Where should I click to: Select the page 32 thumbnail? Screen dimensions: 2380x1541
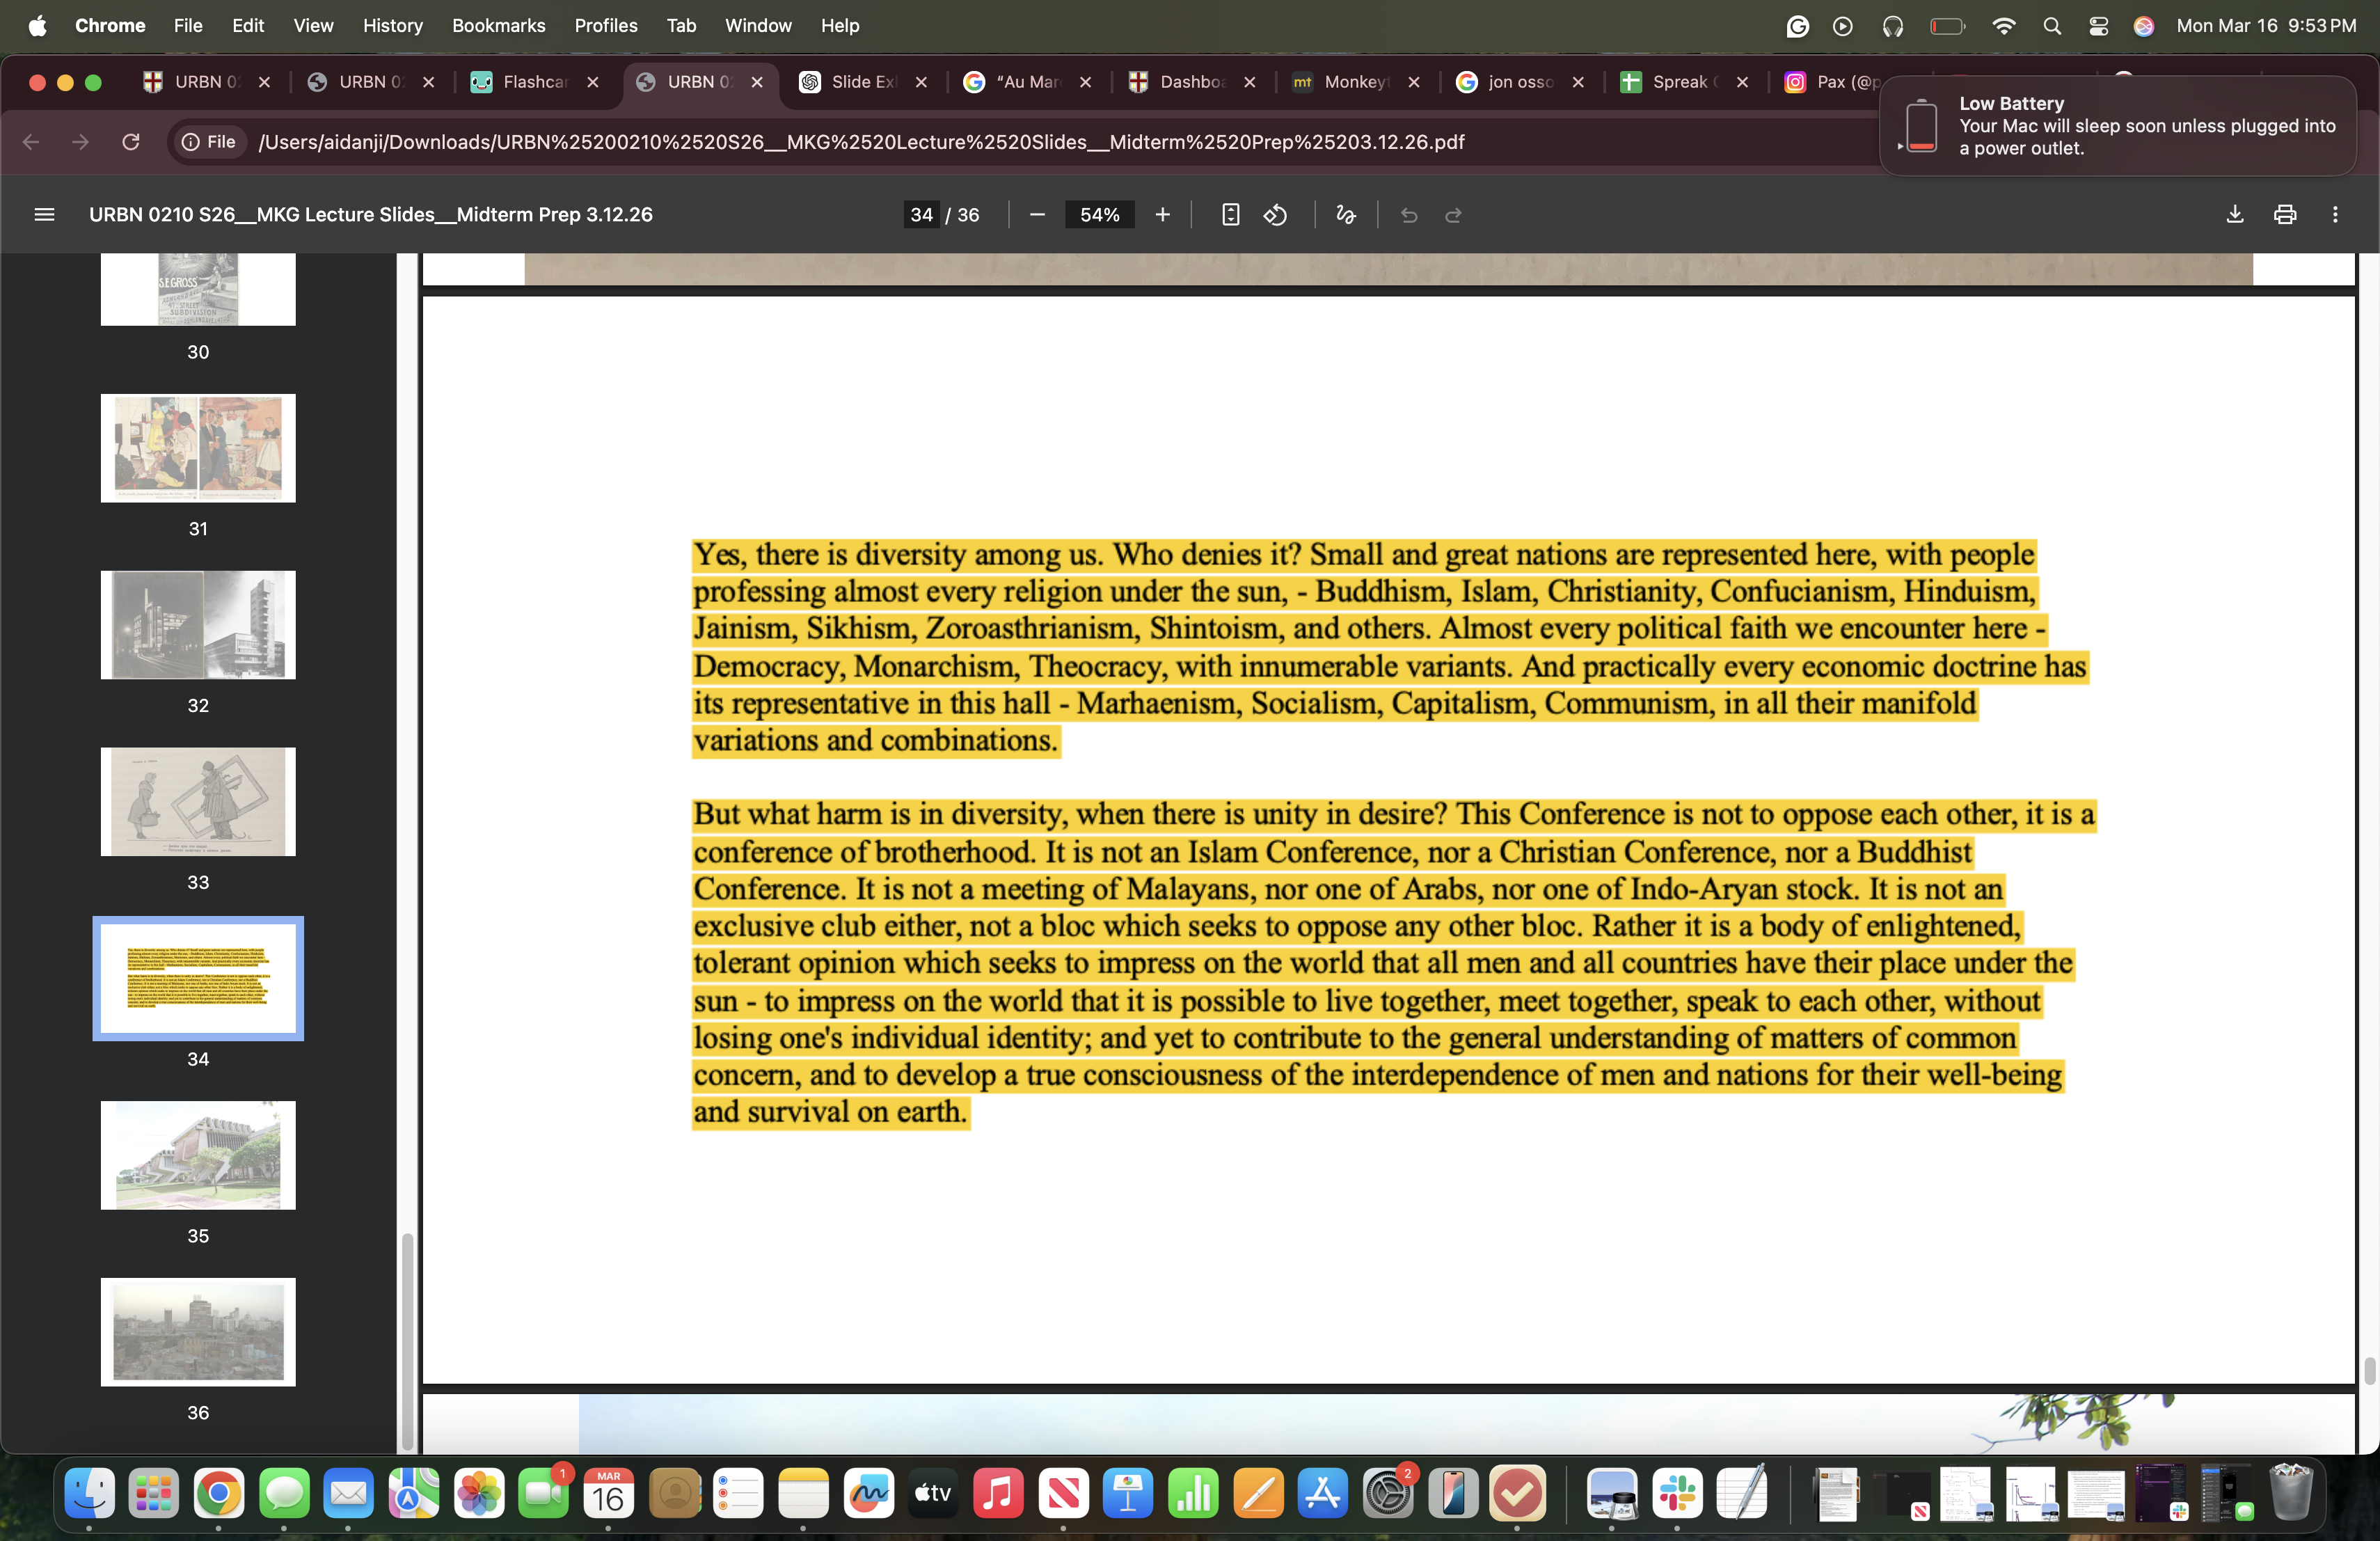198,625
